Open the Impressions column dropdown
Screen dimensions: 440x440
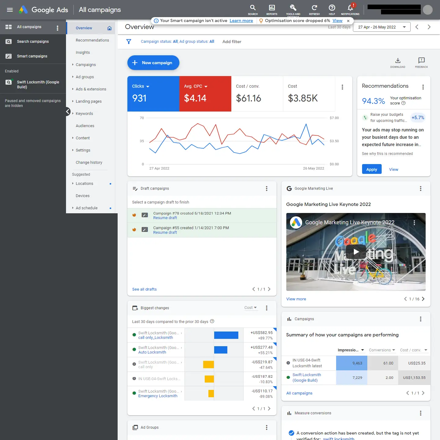tap(351, 350)
